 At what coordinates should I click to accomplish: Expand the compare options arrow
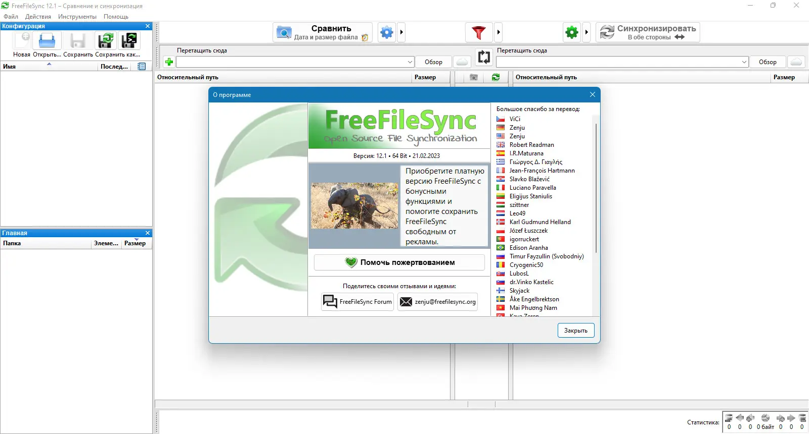click(401, 32)
